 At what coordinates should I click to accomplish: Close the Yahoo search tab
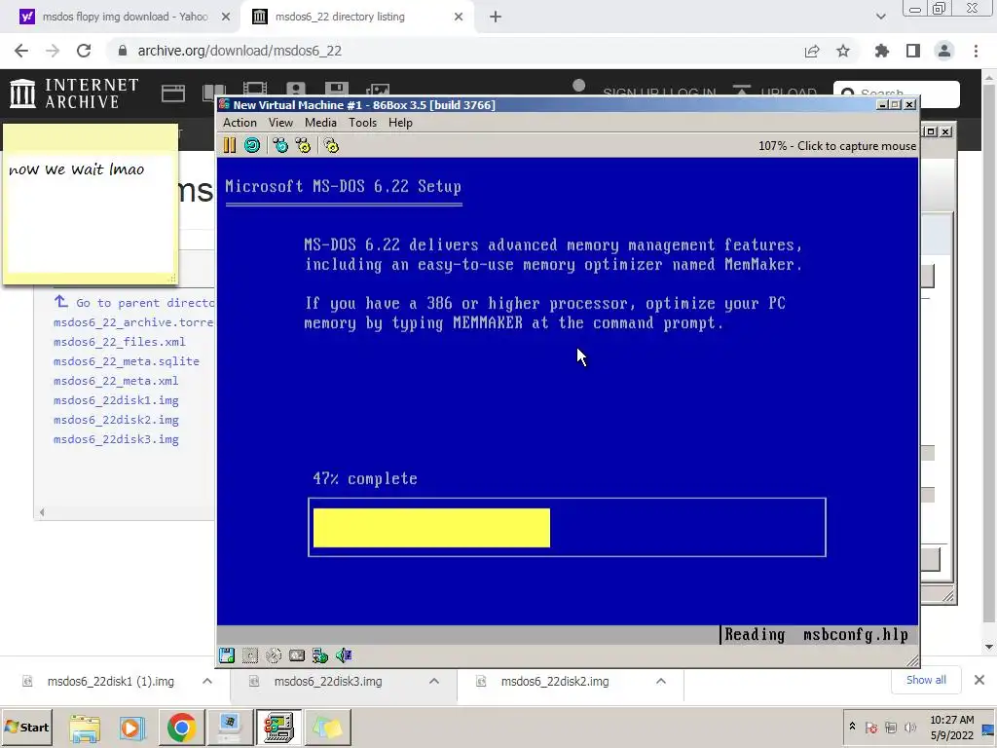226,17
